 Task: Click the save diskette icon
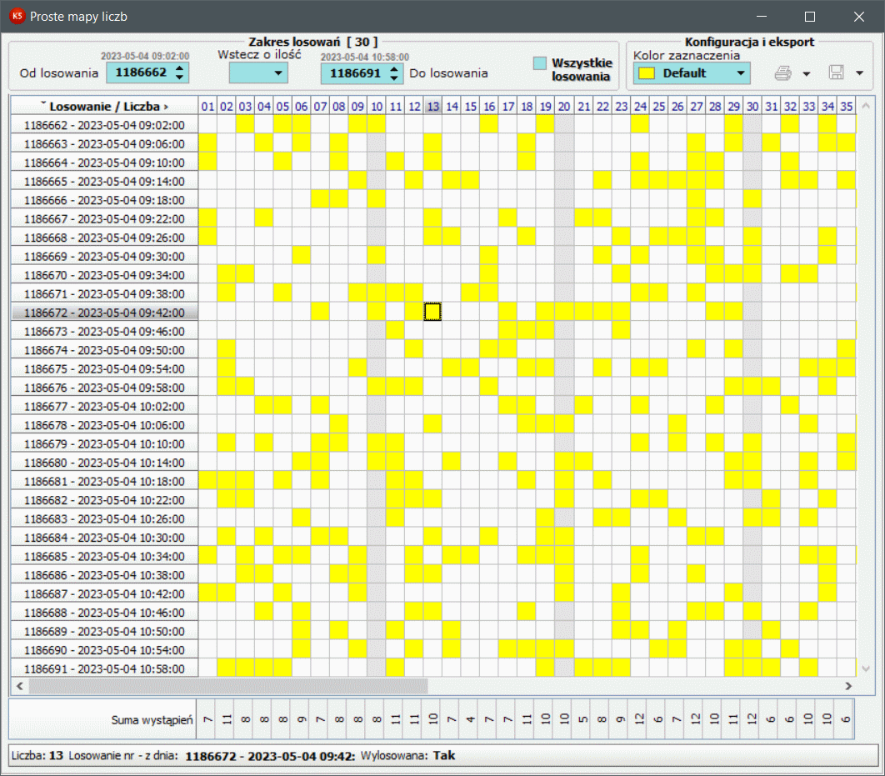click(x=837, y=73)
